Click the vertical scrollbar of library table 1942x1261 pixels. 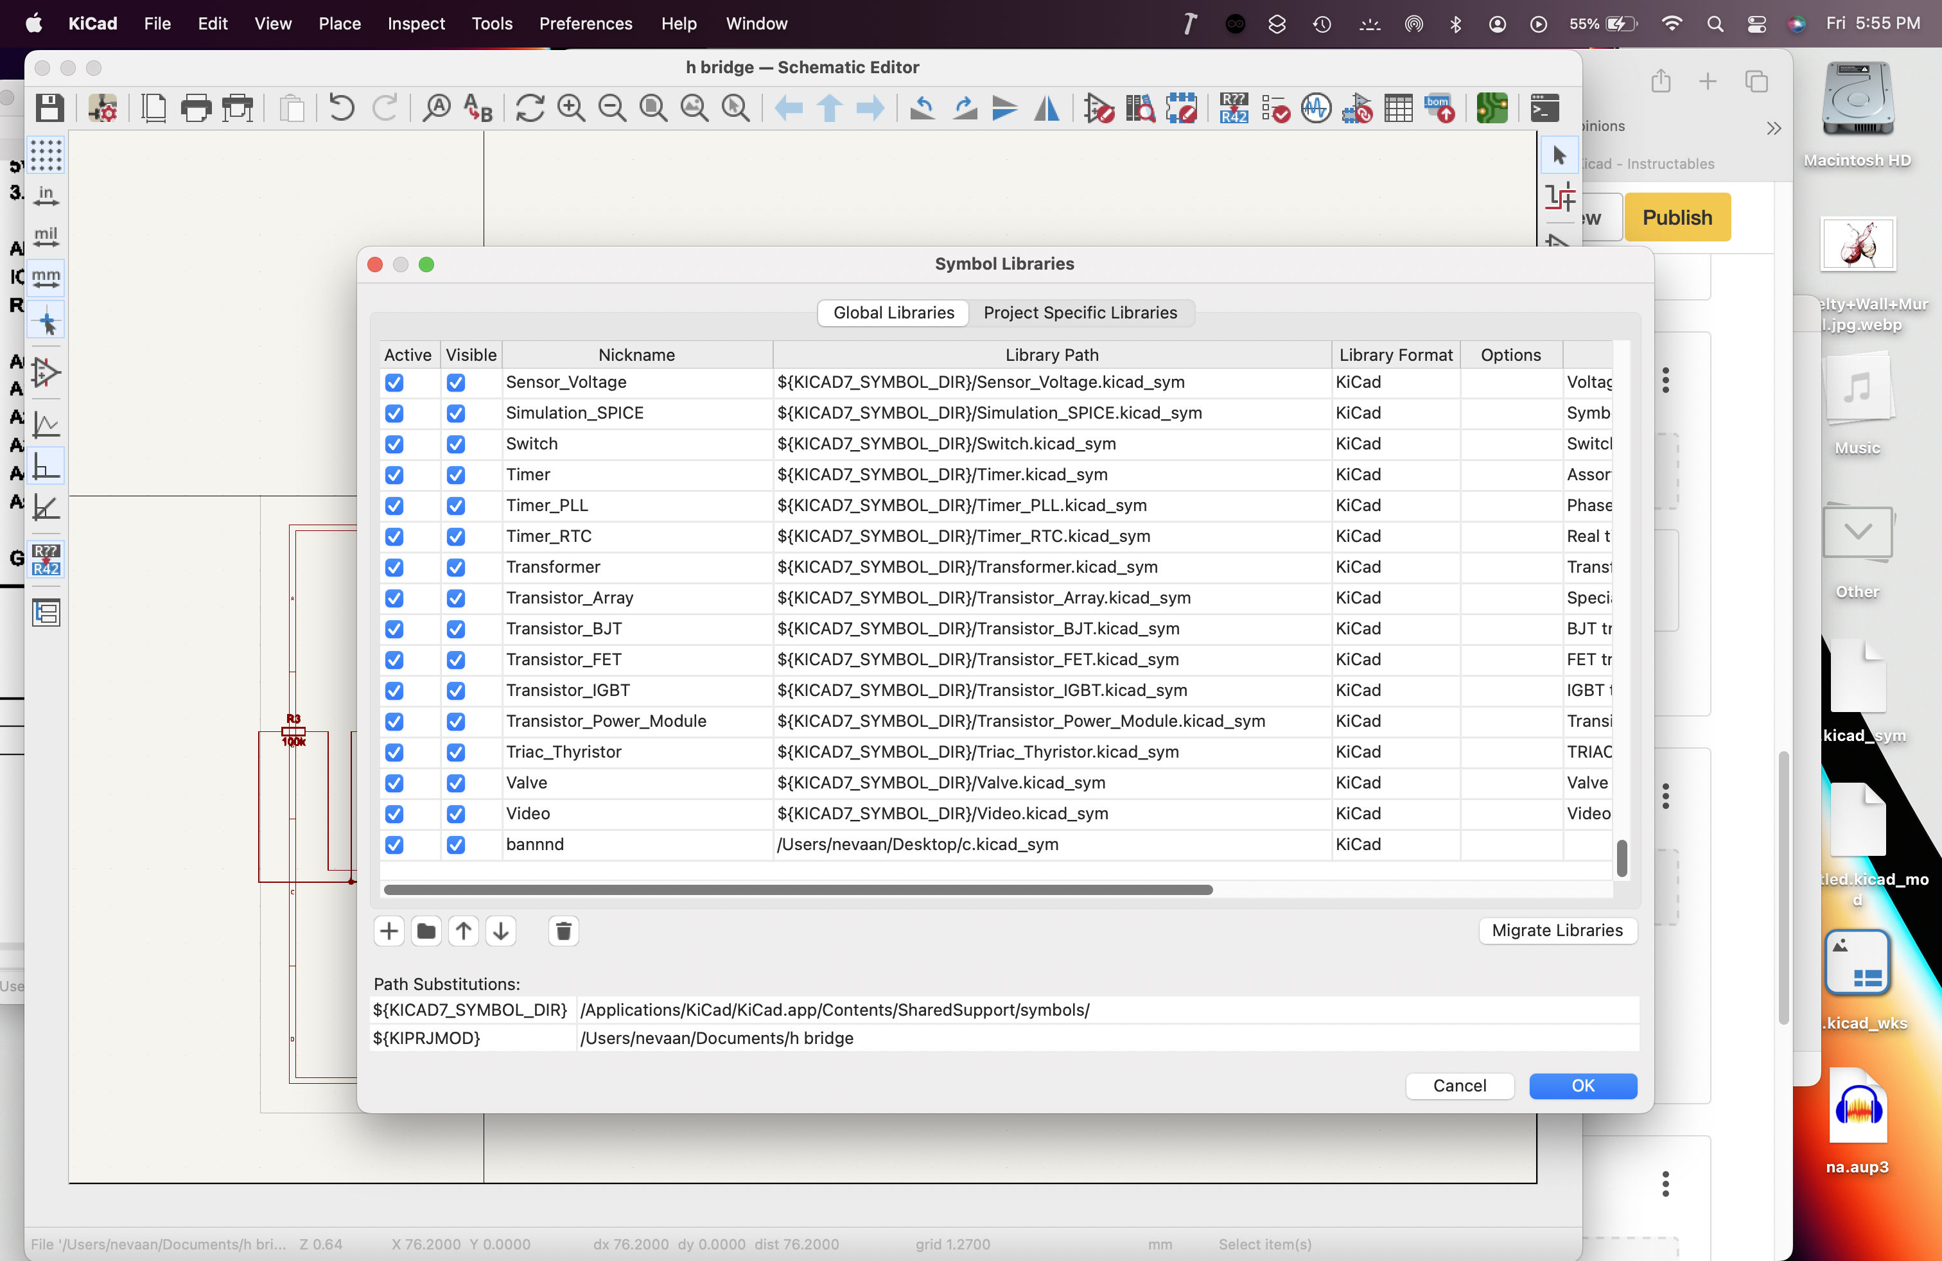coord(1622,859)
